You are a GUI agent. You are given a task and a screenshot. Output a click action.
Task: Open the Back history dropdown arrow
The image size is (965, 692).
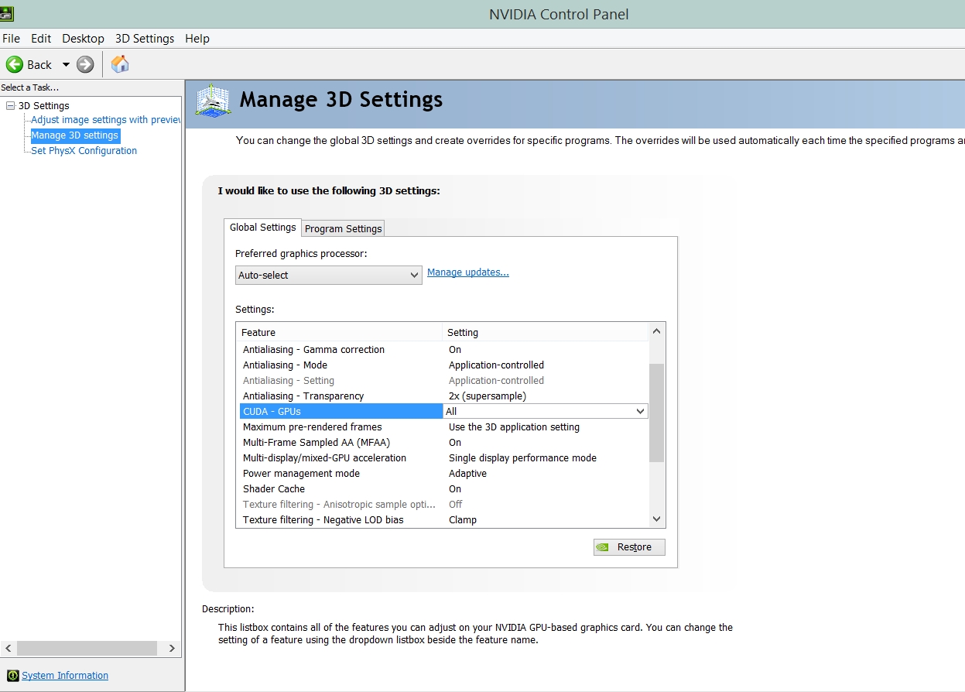66,64
